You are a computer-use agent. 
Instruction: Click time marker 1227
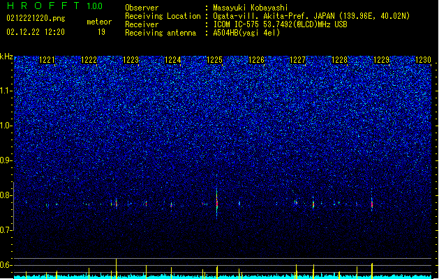[x=297, y=60]
